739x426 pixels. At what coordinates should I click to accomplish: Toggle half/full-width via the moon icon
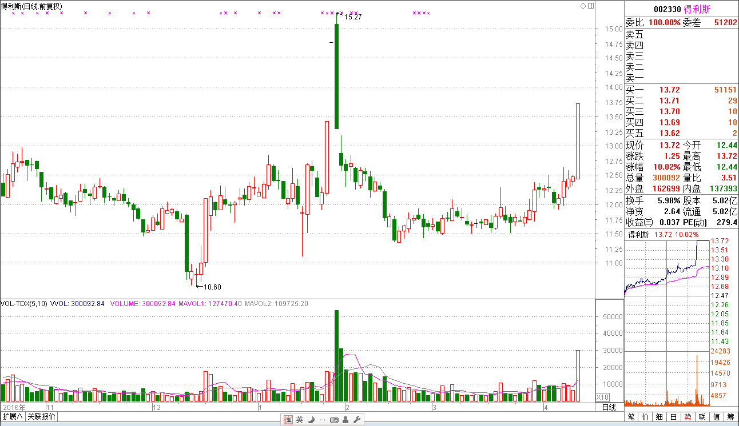tap(311, 420)
